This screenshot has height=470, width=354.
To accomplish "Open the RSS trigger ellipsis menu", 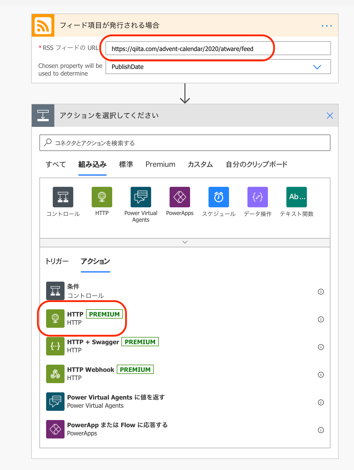I will click(x=327, y=26).
